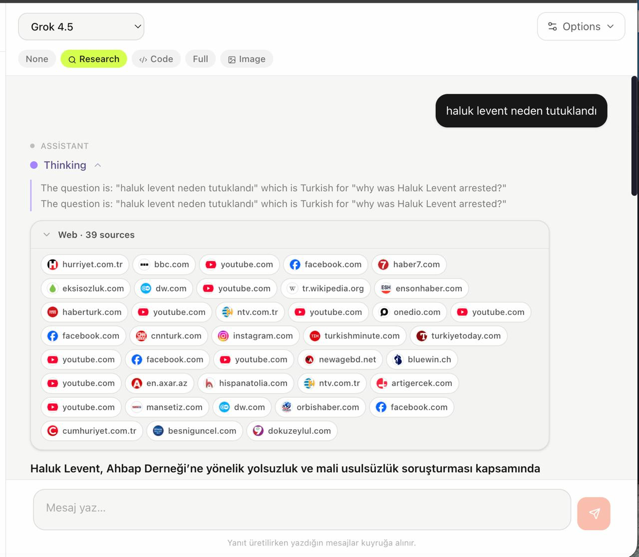The image size is (639, 557).
Task: Focus the Mesaj yaz message field
Action: point(302,509)
